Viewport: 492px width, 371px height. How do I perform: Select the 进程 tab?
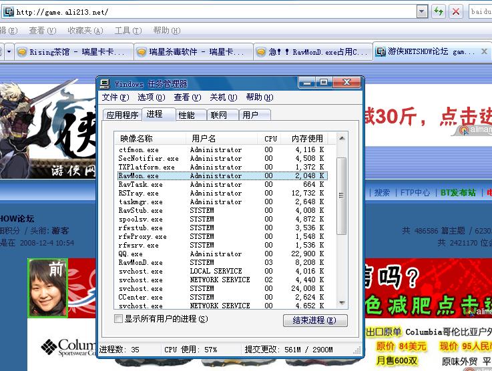pyautogui.click(x=158, y=114)
